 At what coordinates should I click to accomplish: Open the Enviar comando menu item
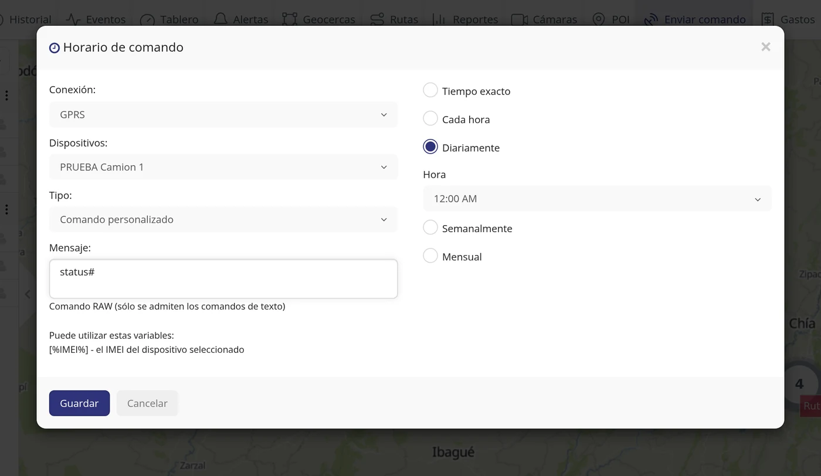point(695,19)
